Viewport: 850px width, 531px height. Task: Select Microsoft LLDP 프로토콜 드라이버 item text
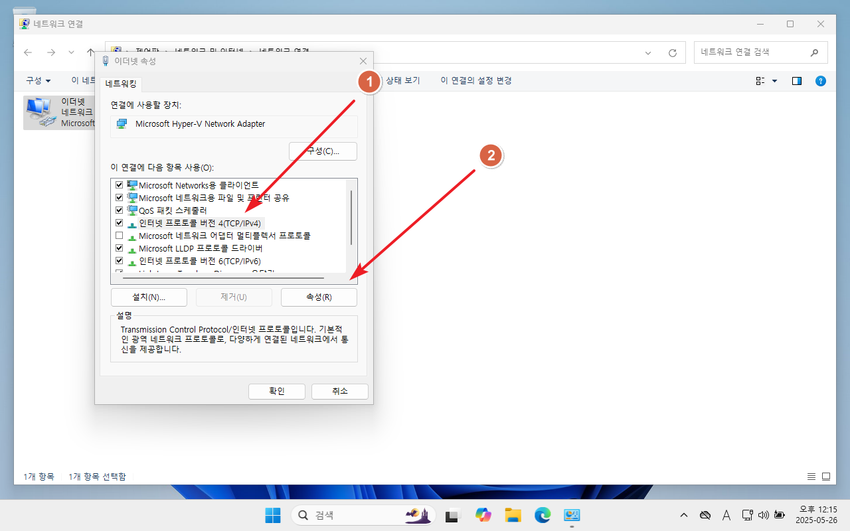coord(201,248)
